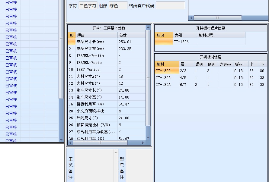Click the 6/7 layer cell
Screen dimensions: 269x182
[187, 85]
